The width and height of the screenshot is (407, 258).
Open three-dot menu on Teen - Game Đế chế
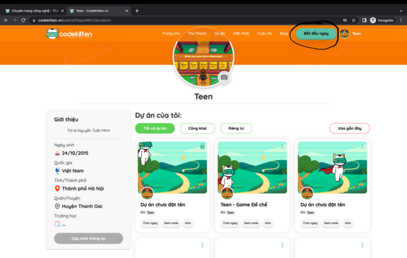point(282,146)
